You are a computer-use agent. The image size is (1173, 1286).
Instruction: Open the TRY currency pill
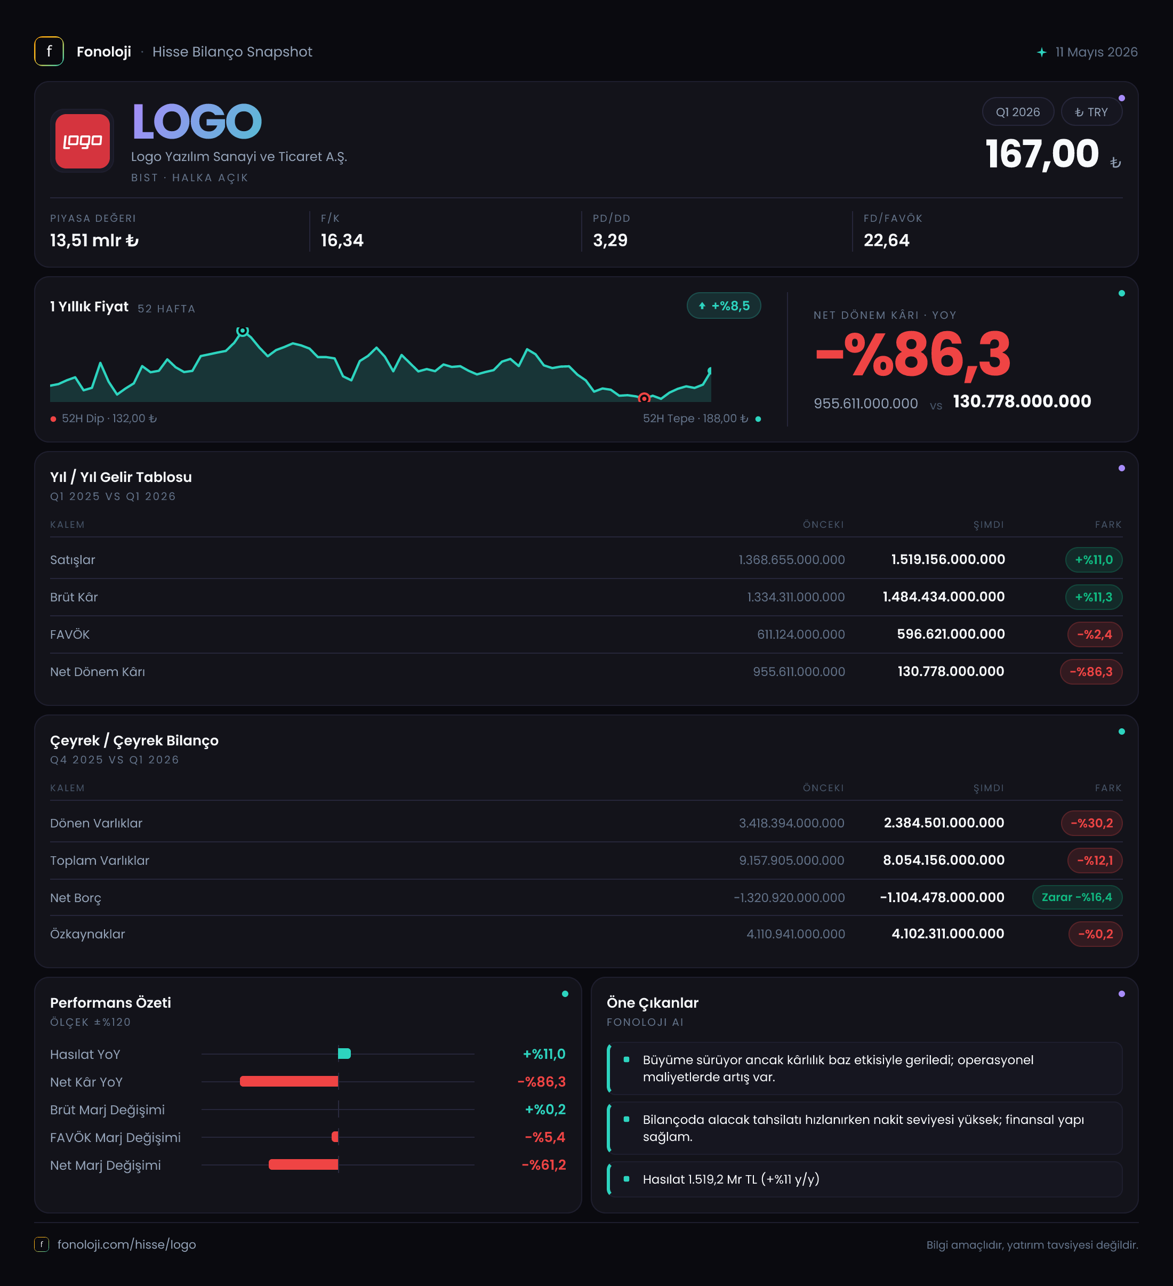(1091, 112)
